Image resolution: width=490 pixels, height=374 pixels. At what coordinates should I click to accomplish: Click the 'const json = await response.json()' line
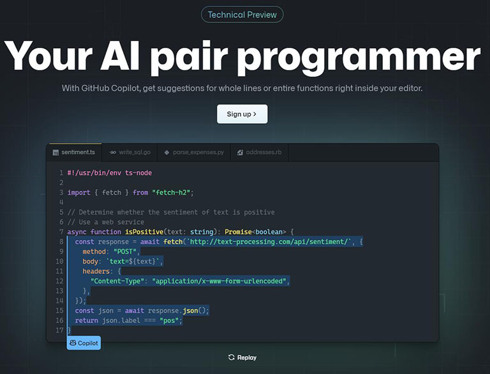(142, 311)
